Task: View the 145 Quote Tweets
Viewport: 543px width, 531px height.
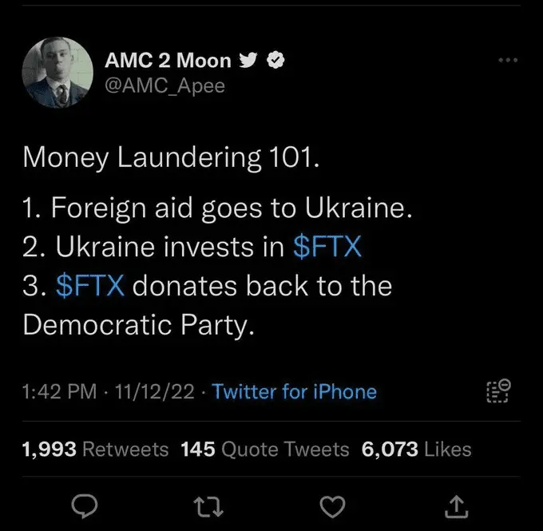Action: pyautogui.click(x=264, y=450)
